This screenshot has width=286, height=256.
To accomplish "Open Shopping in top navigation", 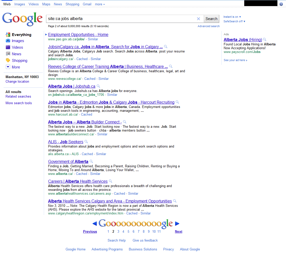I will pyautogui.click(x=72, y=4).
